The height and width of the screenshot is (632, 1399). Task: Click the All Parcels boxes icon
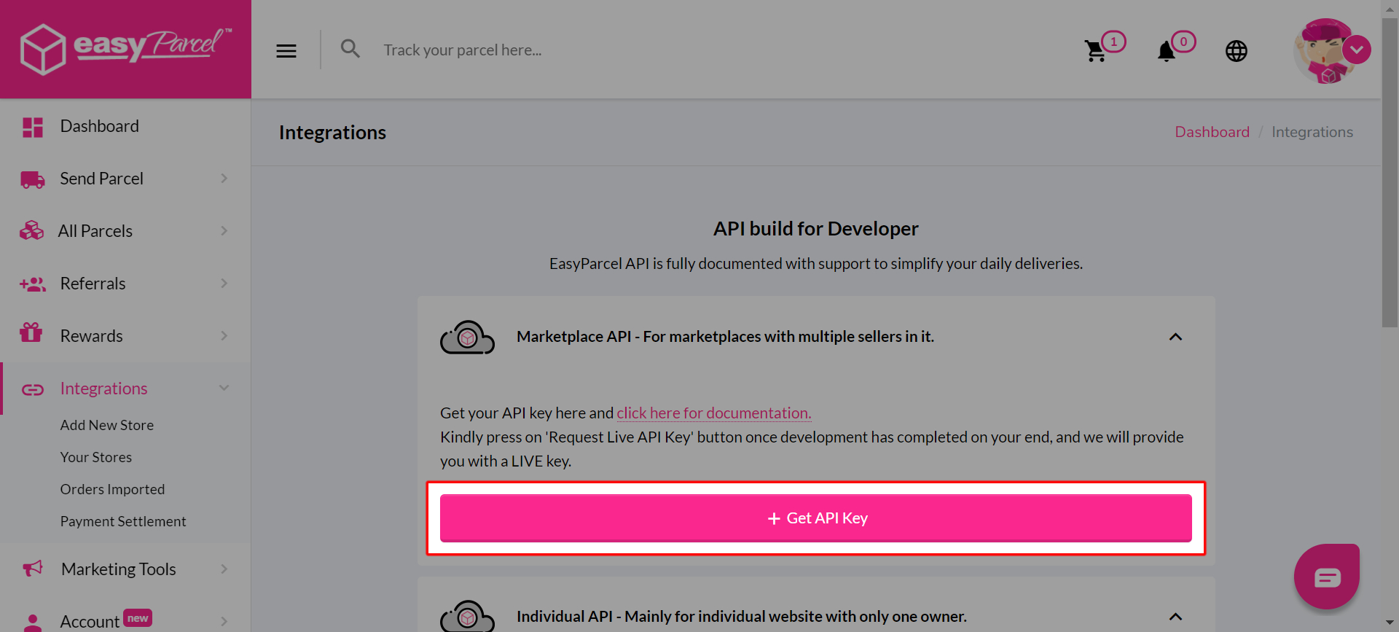click(31, 231)
